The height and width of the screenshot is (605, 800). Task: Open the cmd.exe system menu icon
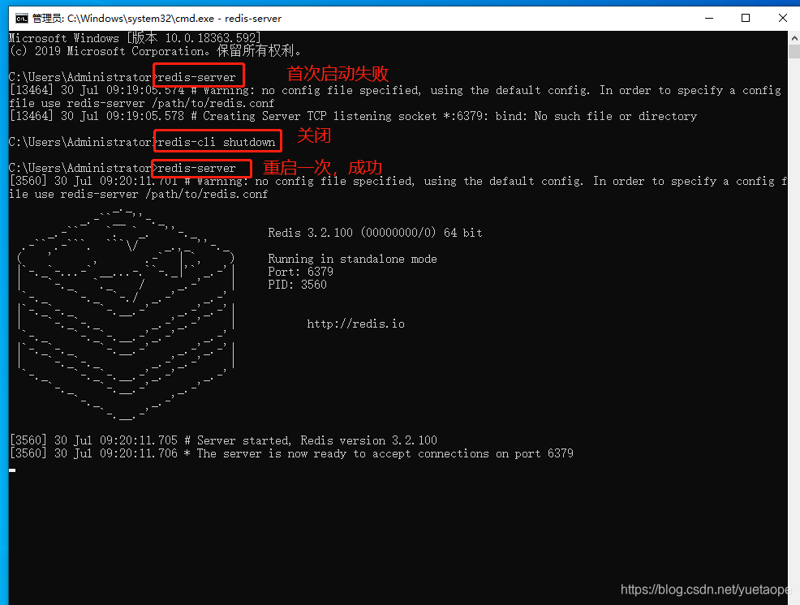(21, 19)
